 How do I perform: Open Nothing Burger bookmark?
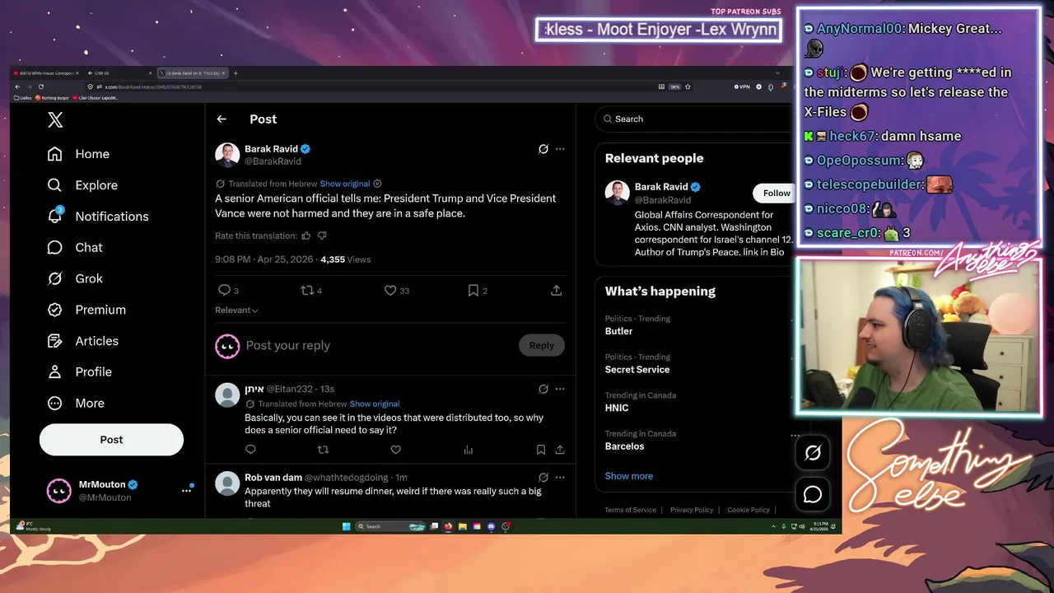click(x=53, y=98)
